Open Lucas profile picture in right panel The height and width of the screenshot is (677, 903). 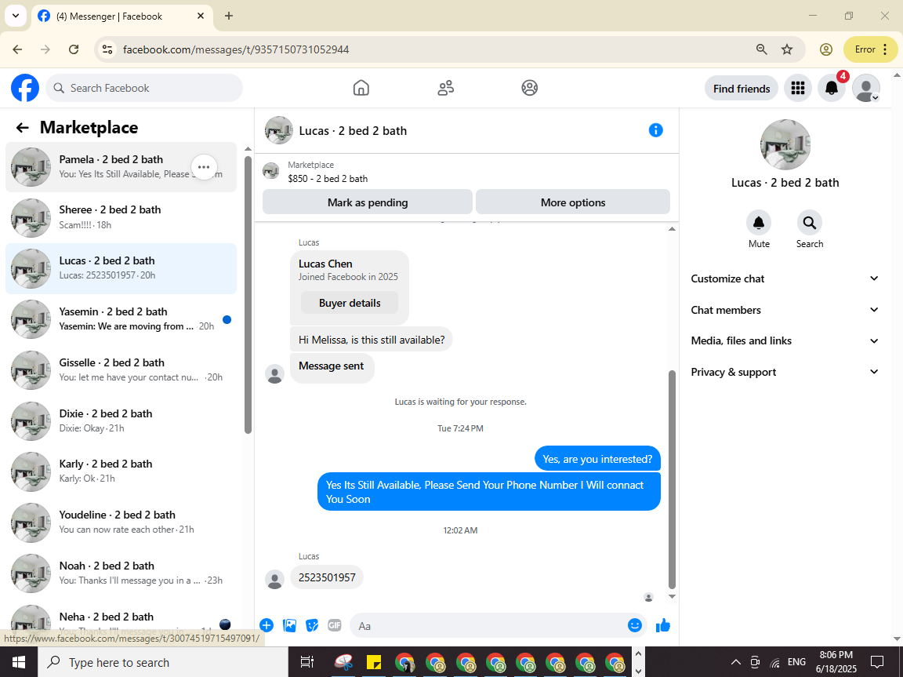pos(785,144)
